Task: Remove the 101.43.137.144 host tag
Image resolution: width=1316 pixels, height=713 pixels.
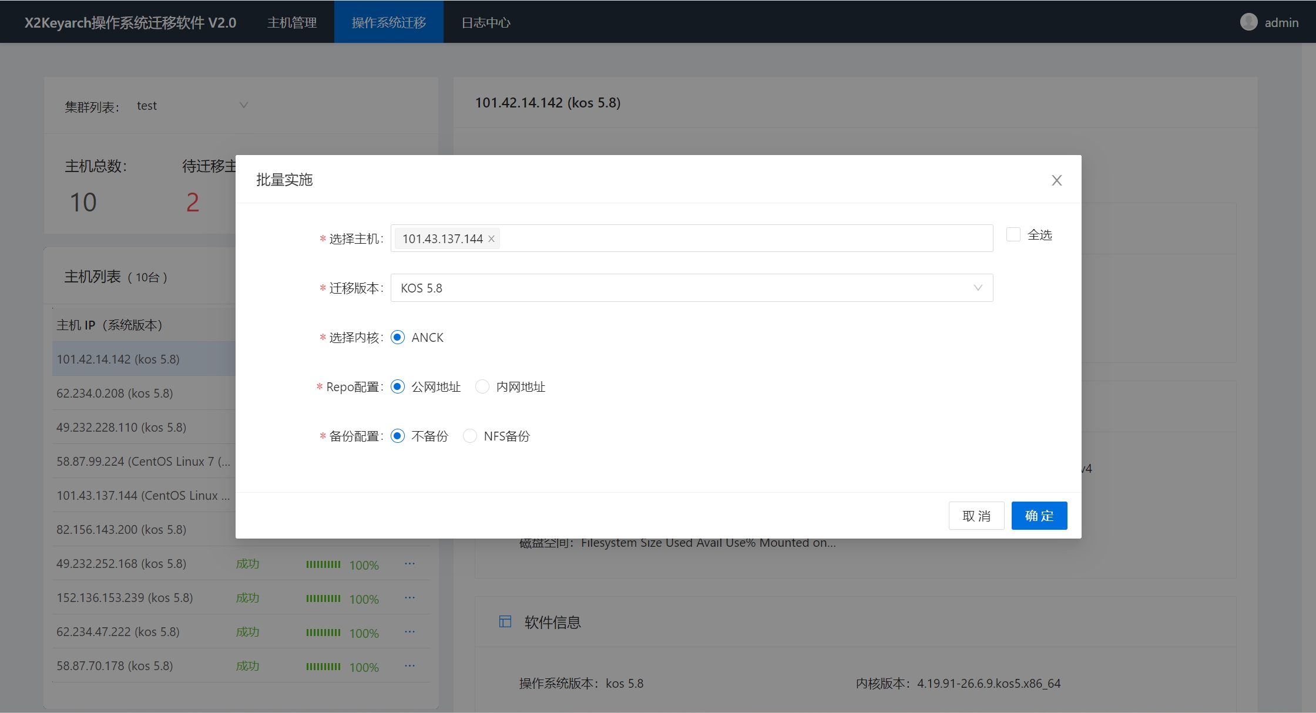Action: tap(492, 239)
